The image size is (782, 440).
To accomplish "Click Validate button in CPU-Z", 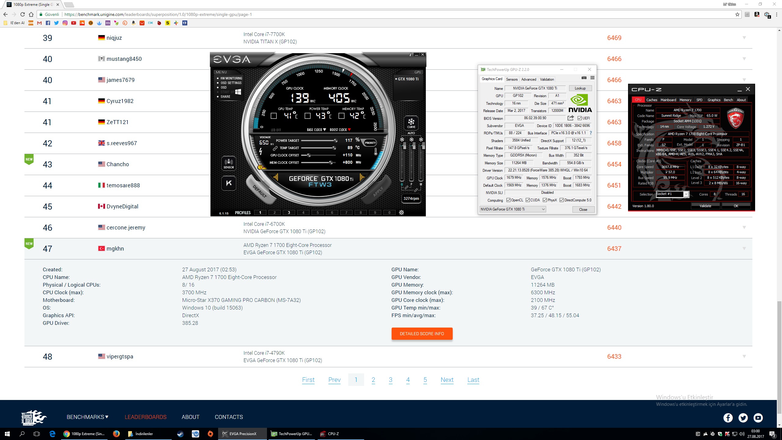I will (705, 206).
